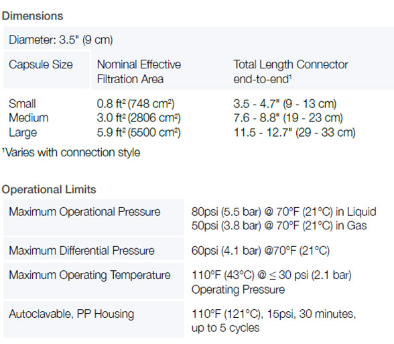Image resolution: width=394 pixels, height=344 pixels.
Task: Select the Maximum Differential Pressure label
Action: [82, 251]
